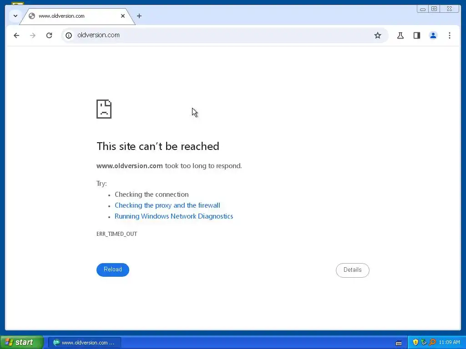Open the security shield tray icon
The image size is (466, 349).
[415, 343]
